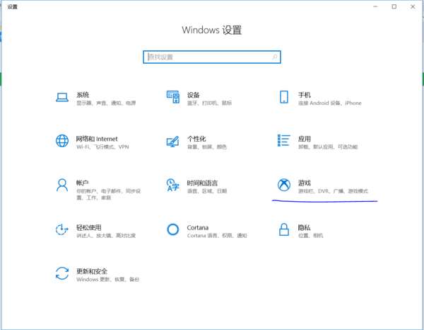Open the 帐户 person icon
Image resolution: width=424 pixels, height=330 pixels.
coord(62,185)
